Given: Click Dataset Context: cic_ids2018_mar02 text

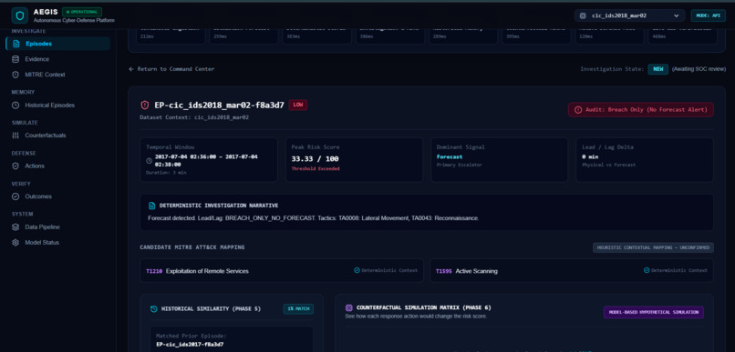Looking at the screenshot, I should point(194,118).
